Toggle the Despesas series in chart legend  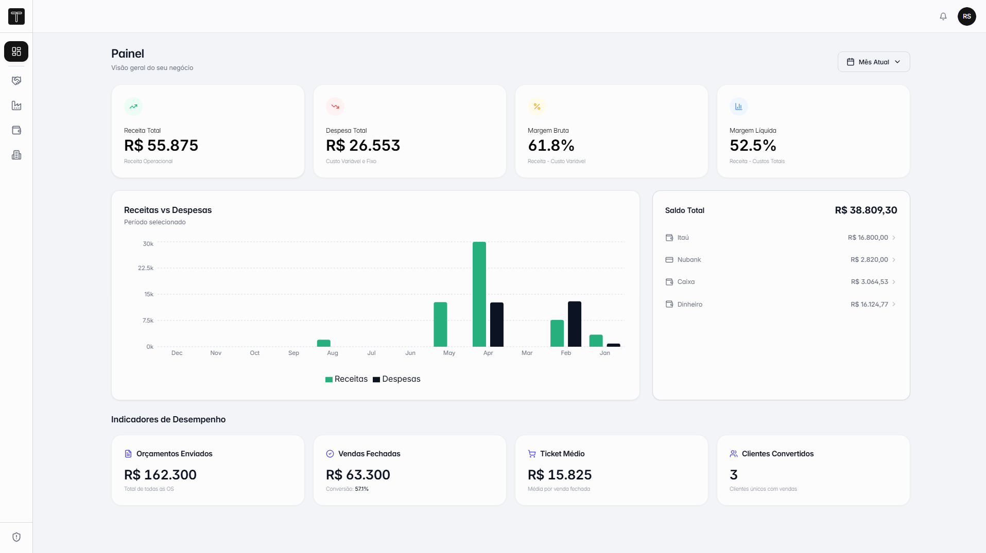pyautogui.click(x=396, y=379)
